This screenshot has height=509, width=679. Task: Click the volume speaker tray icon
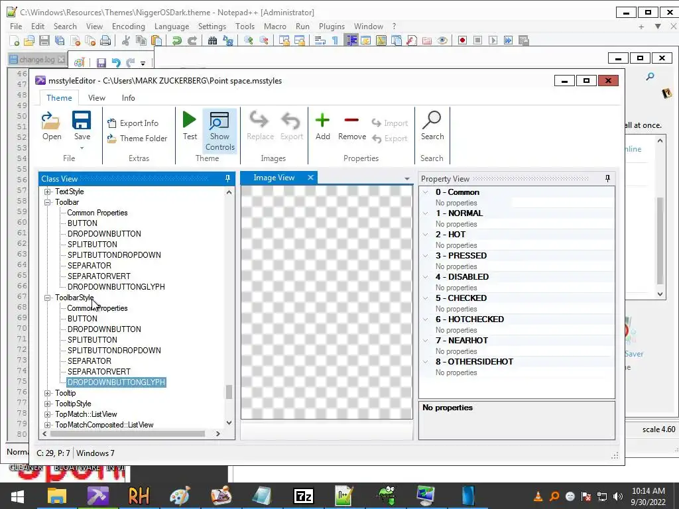(x=618, y=496)
